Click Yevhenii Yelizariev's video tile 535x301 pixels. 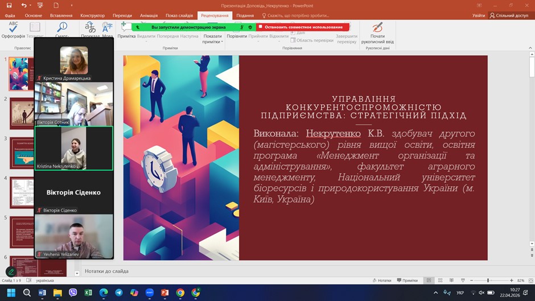[73, 236]
